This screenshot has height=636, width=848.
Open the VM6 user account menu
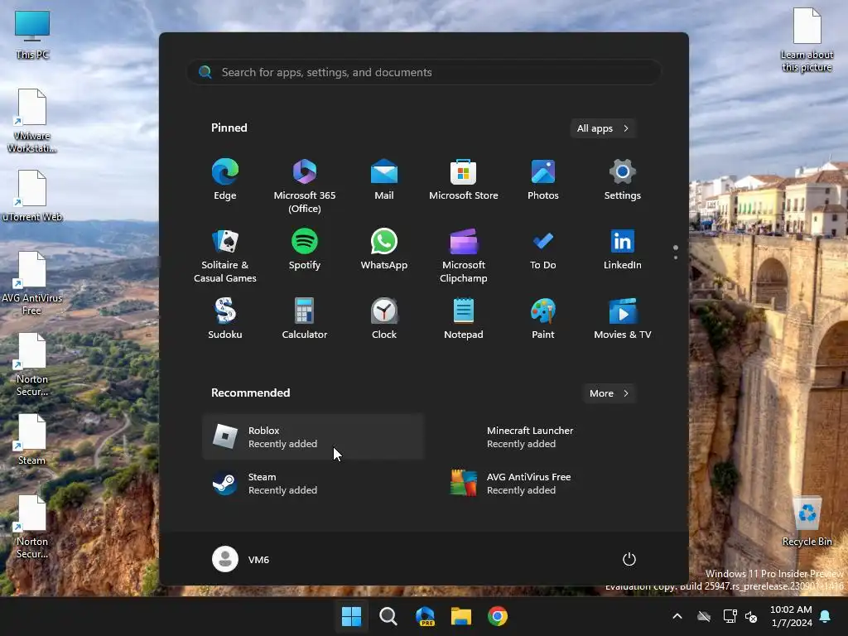241,559
